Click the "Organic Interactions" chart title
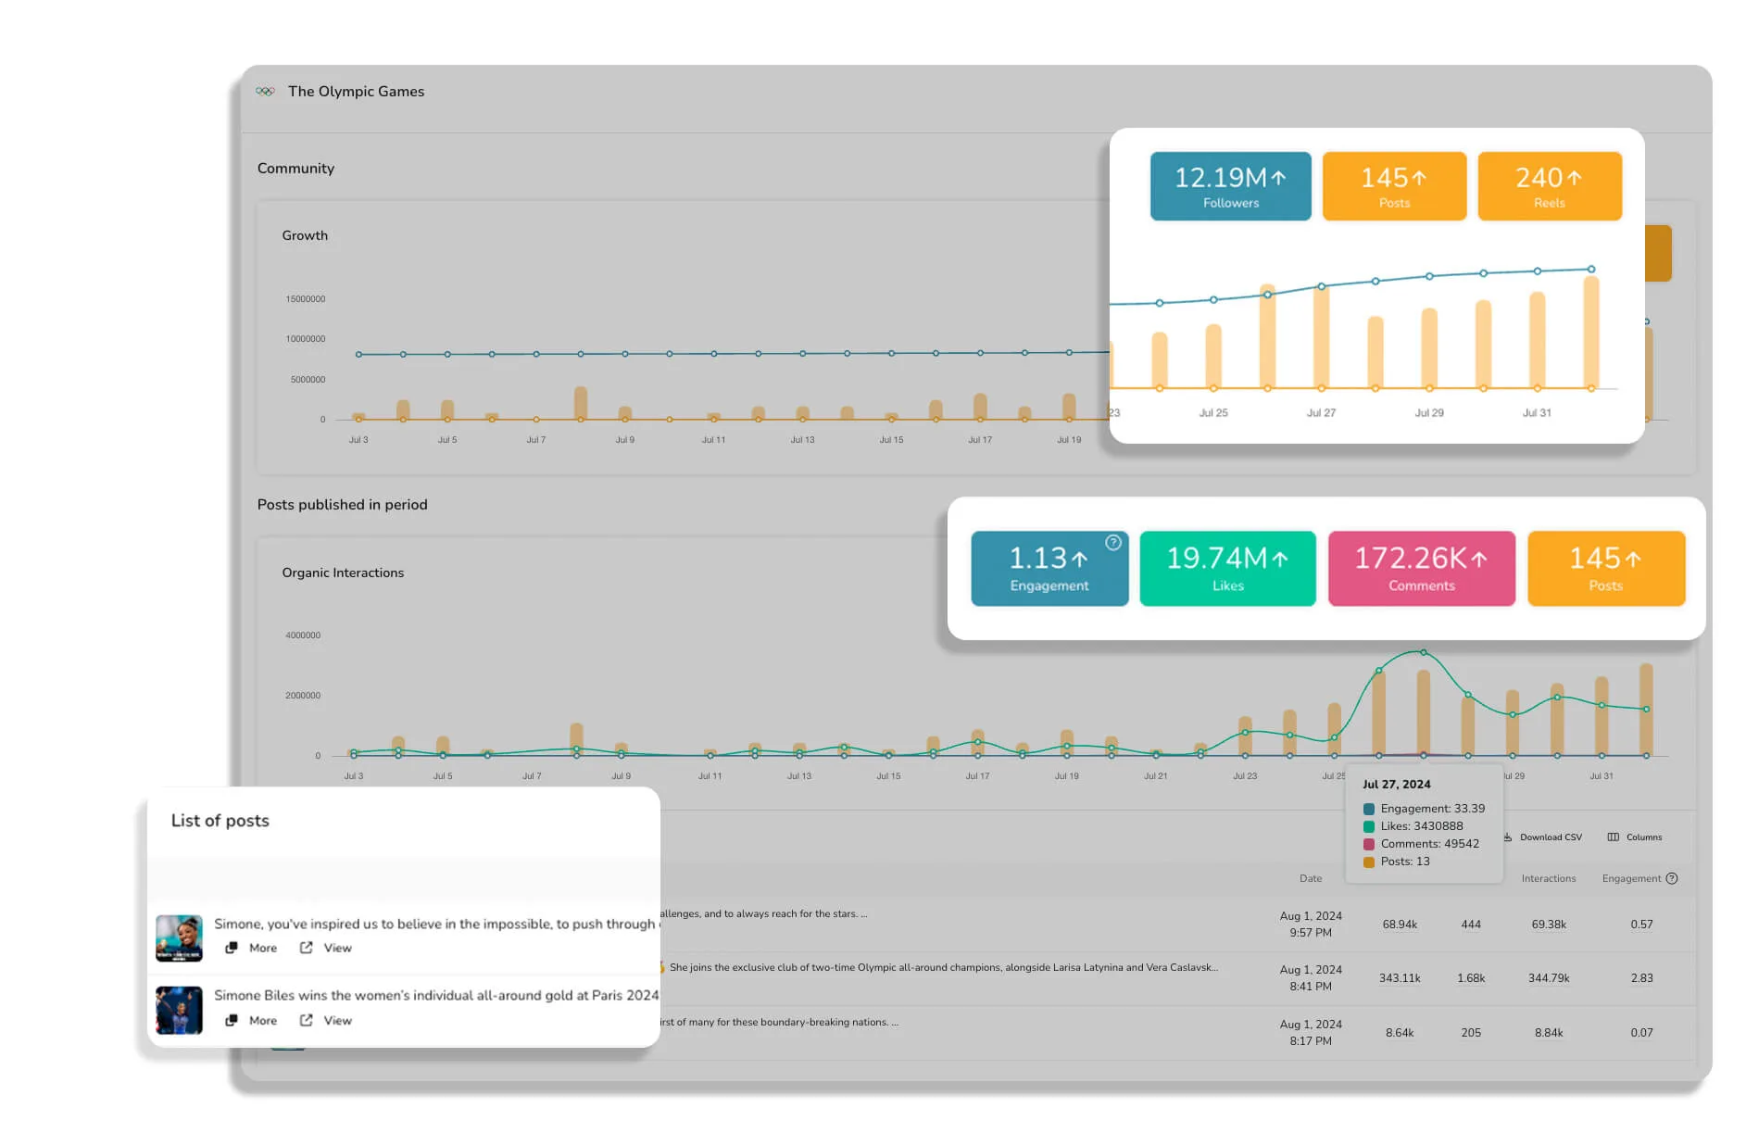 pos(343,572)
